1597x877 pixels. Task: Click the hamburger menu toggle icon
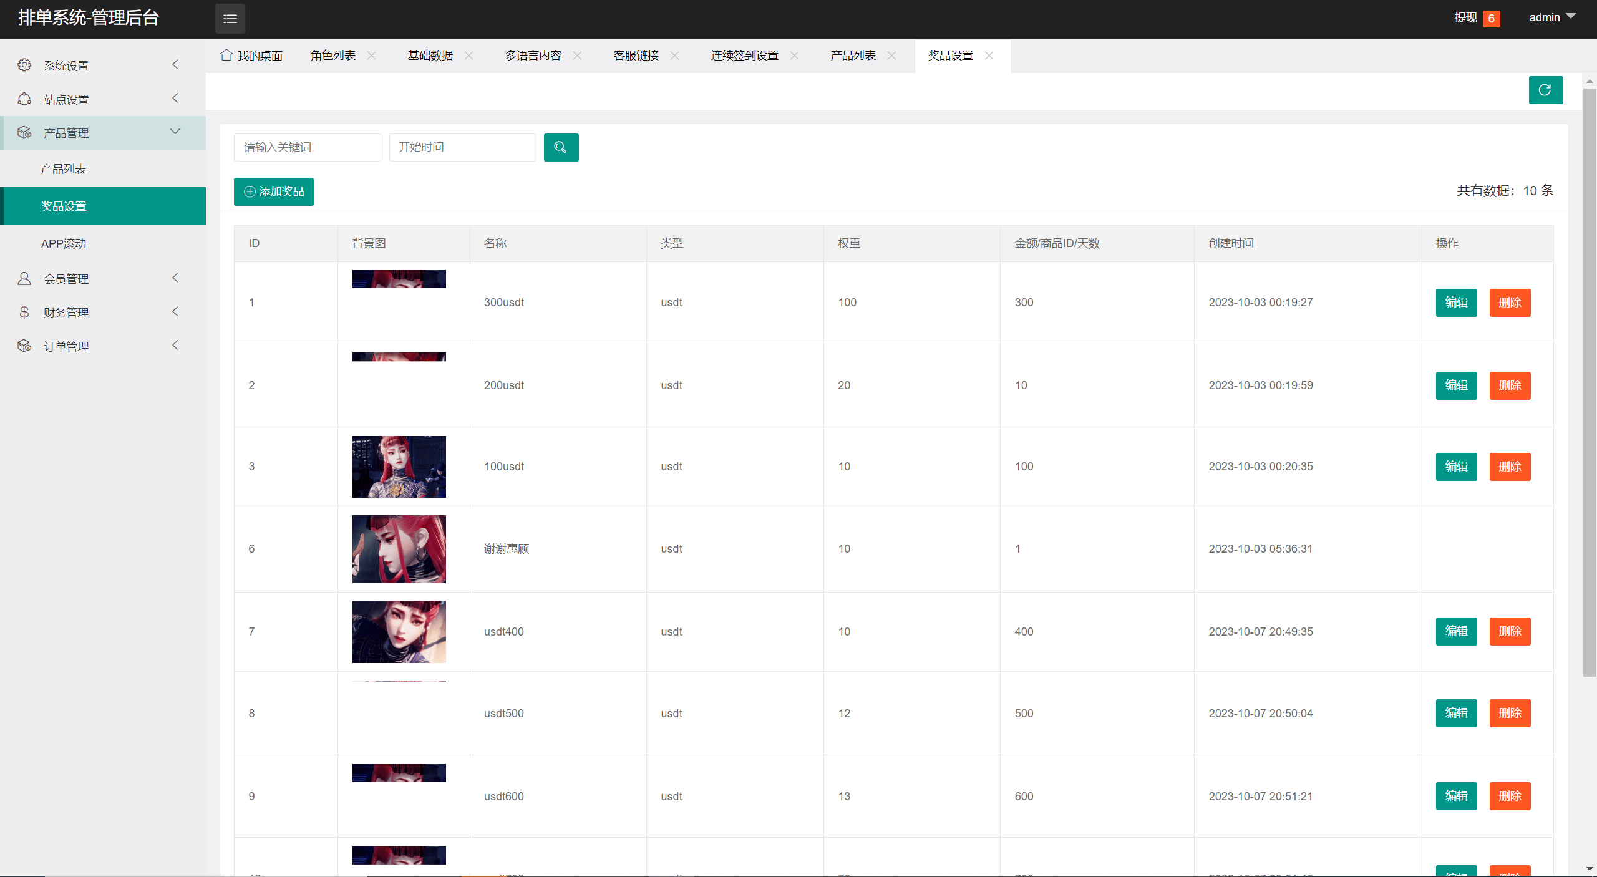pos(230,19)
